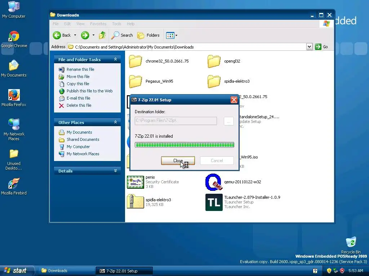The height and width of the screenshot is (276, 369).
Task: Select the opengl32 folder icon
Action: [214, 61]
